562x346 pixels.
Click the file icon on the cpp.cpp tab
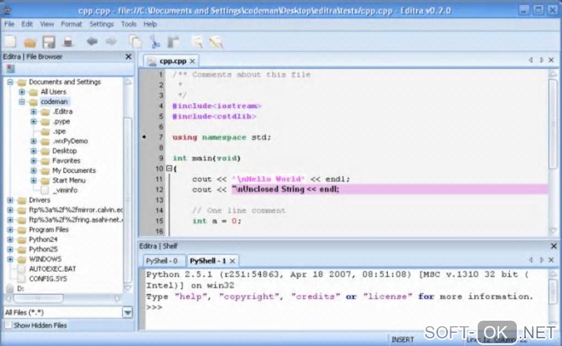[152, 61]
